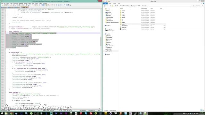
Task: Click the Redo toolbar icon in Notepad++
Action: point(24,5)
